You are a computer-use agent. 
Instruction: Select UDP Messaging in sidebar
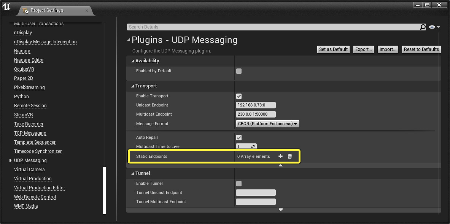(x=30, y=160)
